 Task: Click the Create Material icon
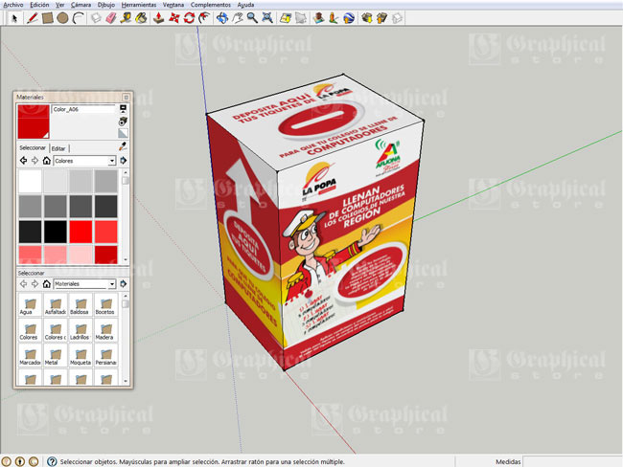[124, 121]
